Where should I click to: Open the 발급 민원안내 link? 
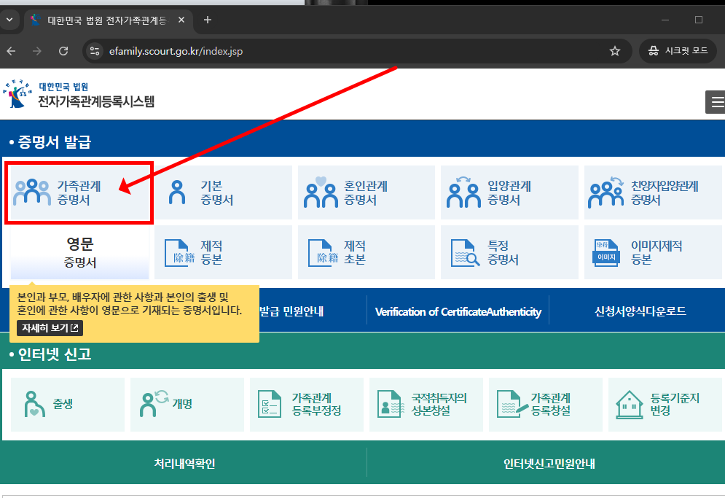(x=291, y=311)
